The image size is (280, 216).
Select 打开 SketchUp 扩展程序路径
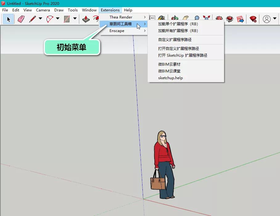pos(186,55)
